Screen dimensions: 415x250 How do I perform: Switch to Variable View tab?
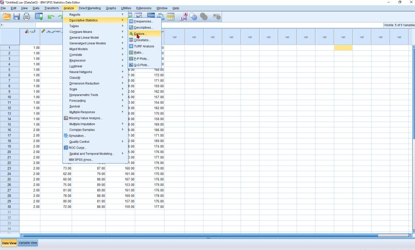click(28, 243)
